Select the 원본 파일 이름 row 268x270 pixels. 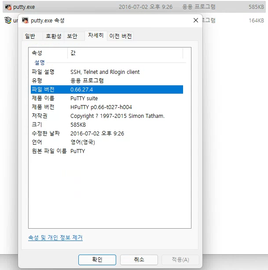(107, 151)
